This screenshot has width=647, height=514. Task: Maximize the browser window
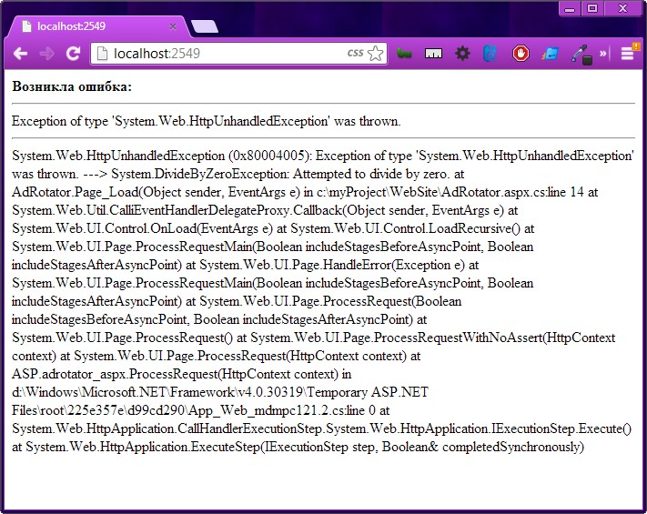pos(592,8)
